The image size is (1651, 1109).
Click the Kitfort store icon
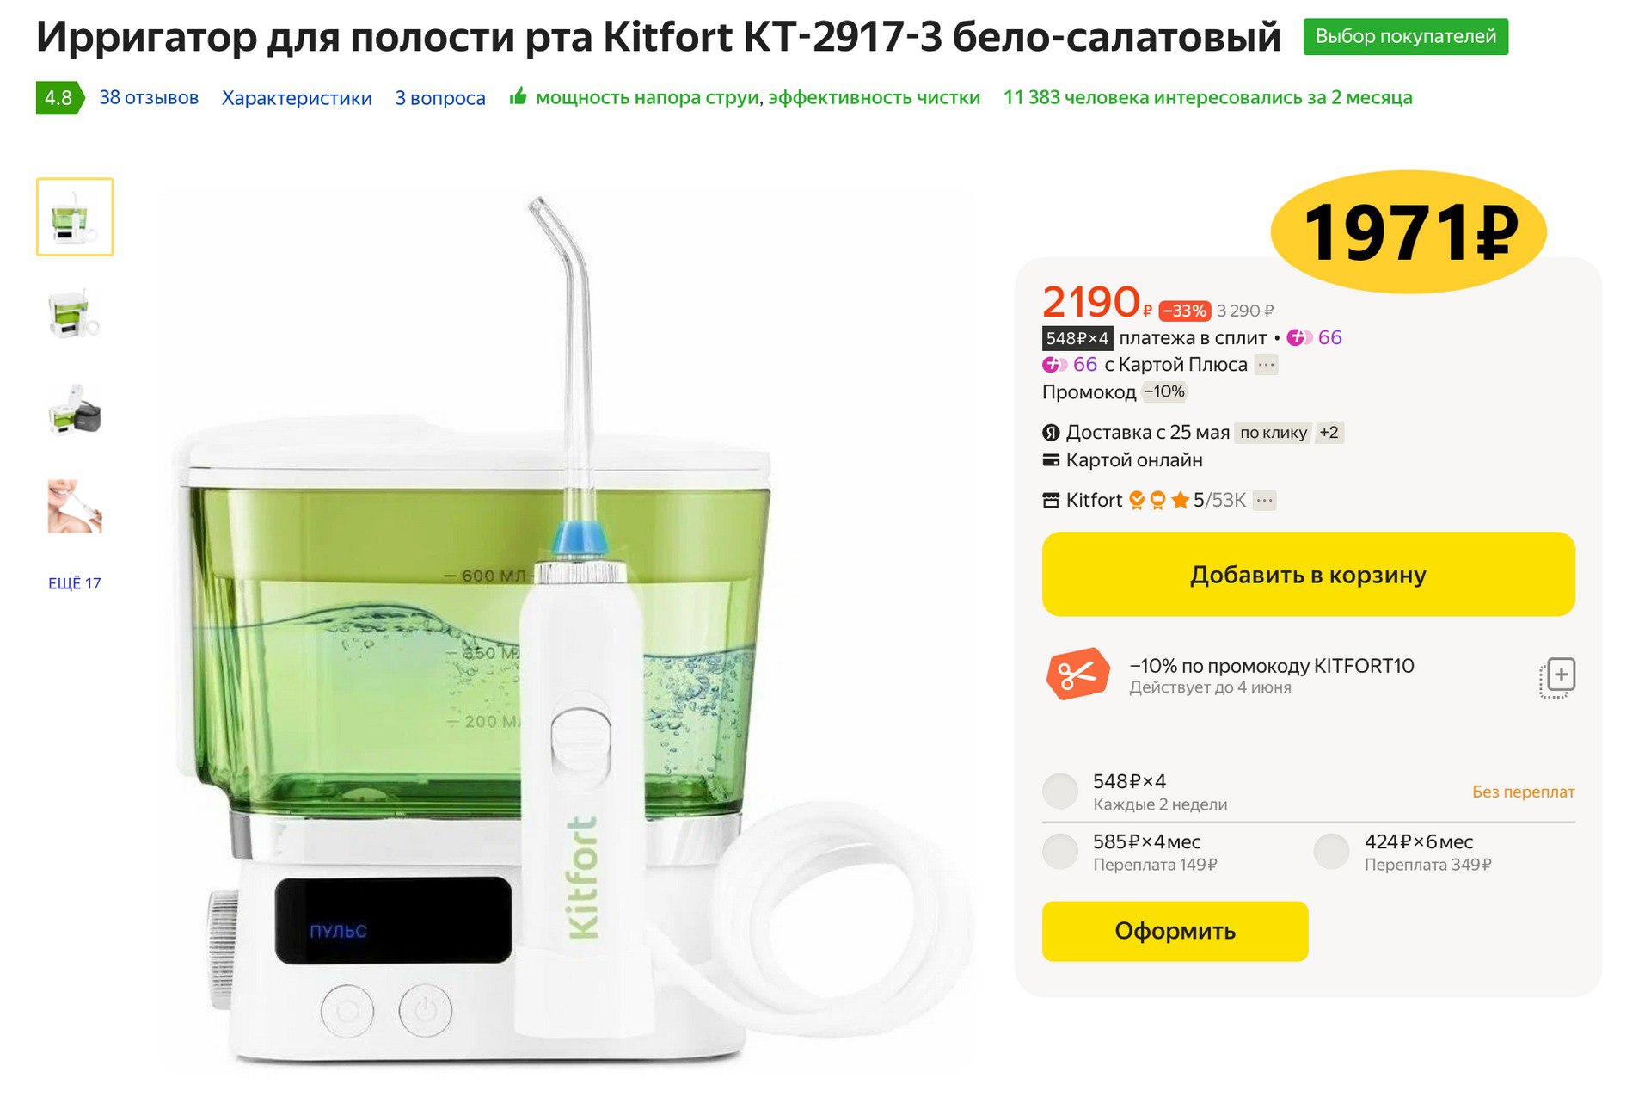tap(1050, 501)
